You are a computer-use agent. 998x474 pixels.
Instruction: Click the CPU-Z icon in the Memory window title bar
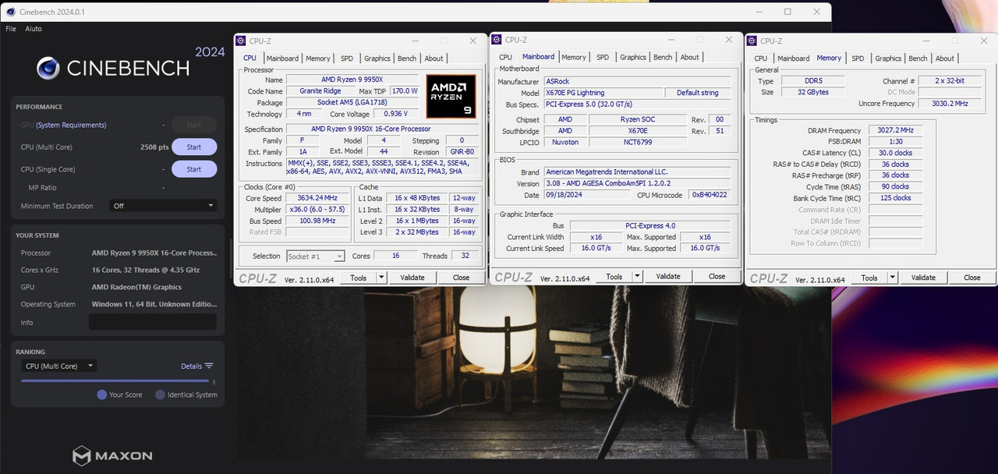pos(752,41)
